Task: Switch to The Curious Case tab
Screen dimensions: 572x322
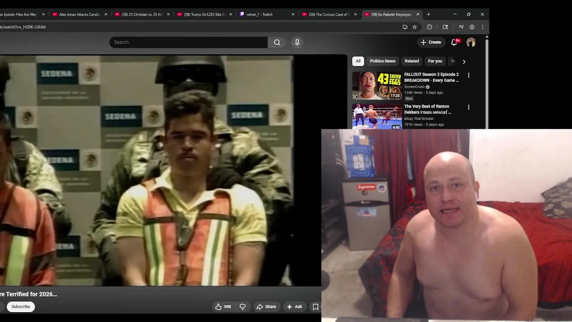Action: click(329, 14)
